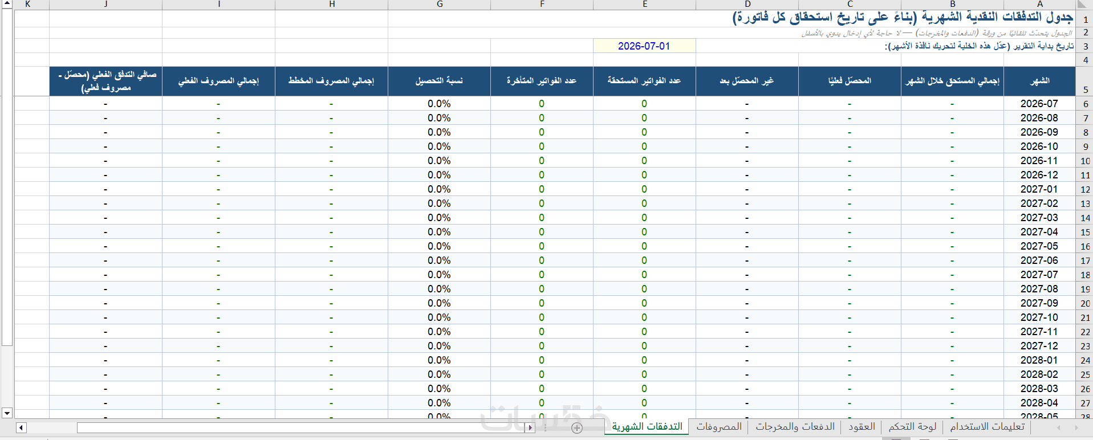This screenshot has width=1093, height=440.
Task: Click the غير المحصّل بعد heading cell
Action: (747, 81)
